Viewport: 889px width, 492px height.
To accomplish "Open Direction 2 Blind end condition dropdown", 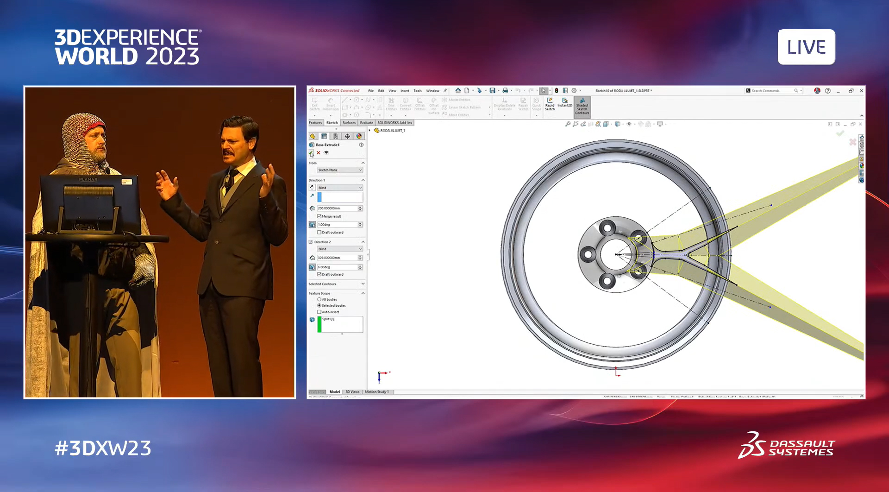I will tap(340, 249).
